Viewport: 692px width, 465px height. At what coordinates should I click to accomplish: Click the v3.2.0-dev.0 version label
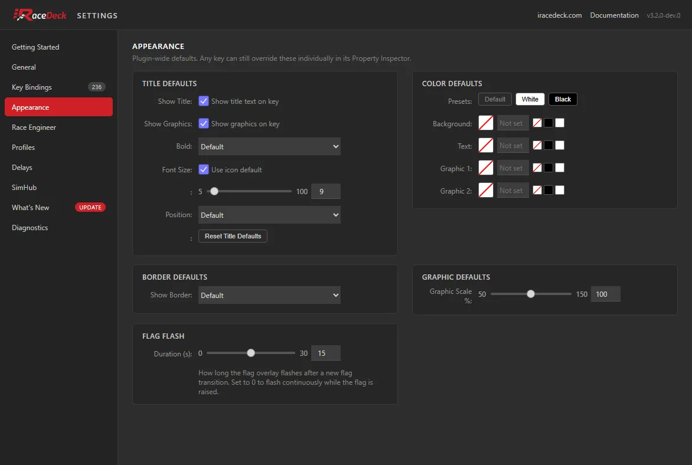(x=663, y=15)
